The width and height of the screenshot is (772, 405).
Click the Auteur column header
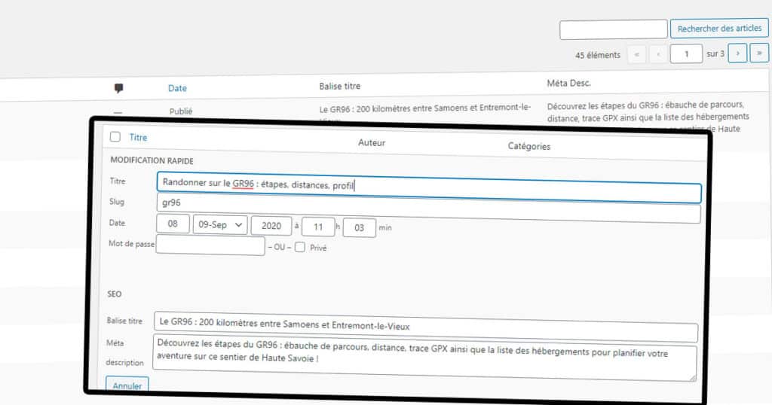[372, 142]
